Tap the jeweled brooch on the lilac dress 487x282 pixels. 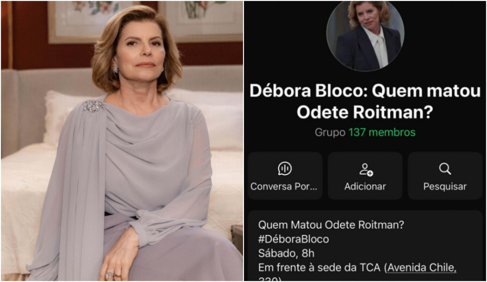[x=94, y=106]
